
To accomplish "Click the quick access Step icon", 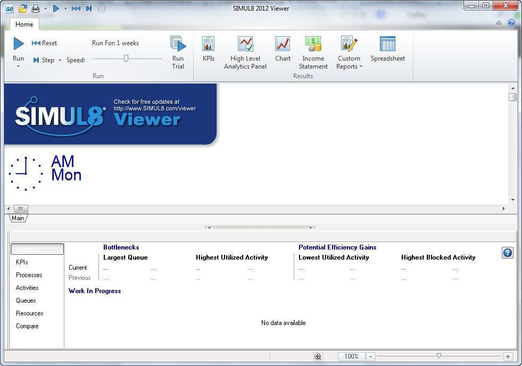I will coord(89,9).
